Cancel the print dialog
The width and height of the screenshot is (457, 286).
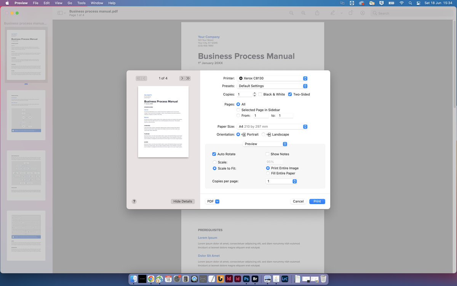pos(298,201)
